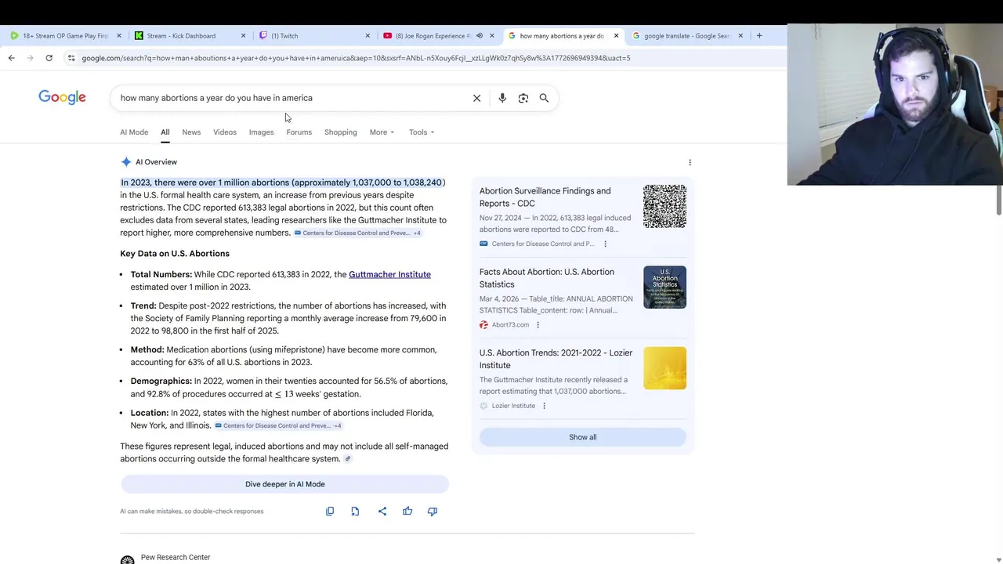Go back with the browser back arrow
1003x564 pixels.
point(11,58)
